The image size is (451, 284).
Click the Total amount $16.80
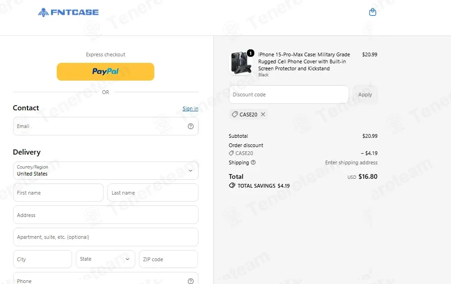[x=368, y=176]
